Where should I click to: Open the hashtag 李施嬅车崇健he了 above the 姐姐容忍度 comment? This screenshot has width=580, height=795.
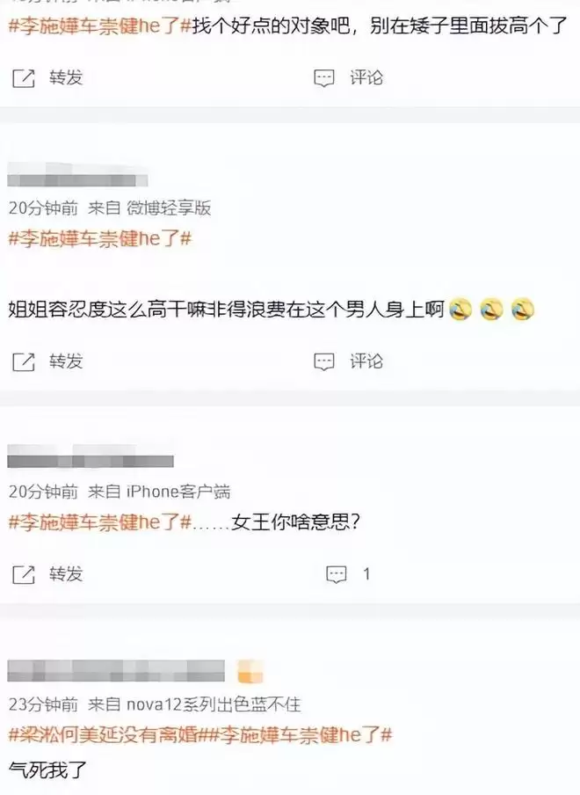pos(100,238)
